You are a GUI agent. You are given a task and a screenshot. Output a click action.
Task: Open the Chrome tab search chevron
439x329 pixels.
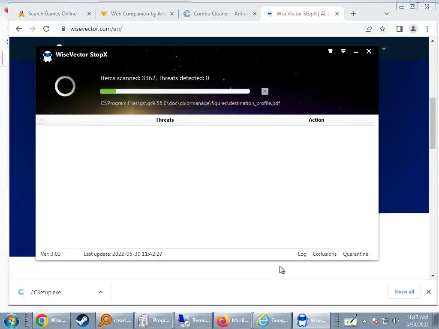pos(387,14)
